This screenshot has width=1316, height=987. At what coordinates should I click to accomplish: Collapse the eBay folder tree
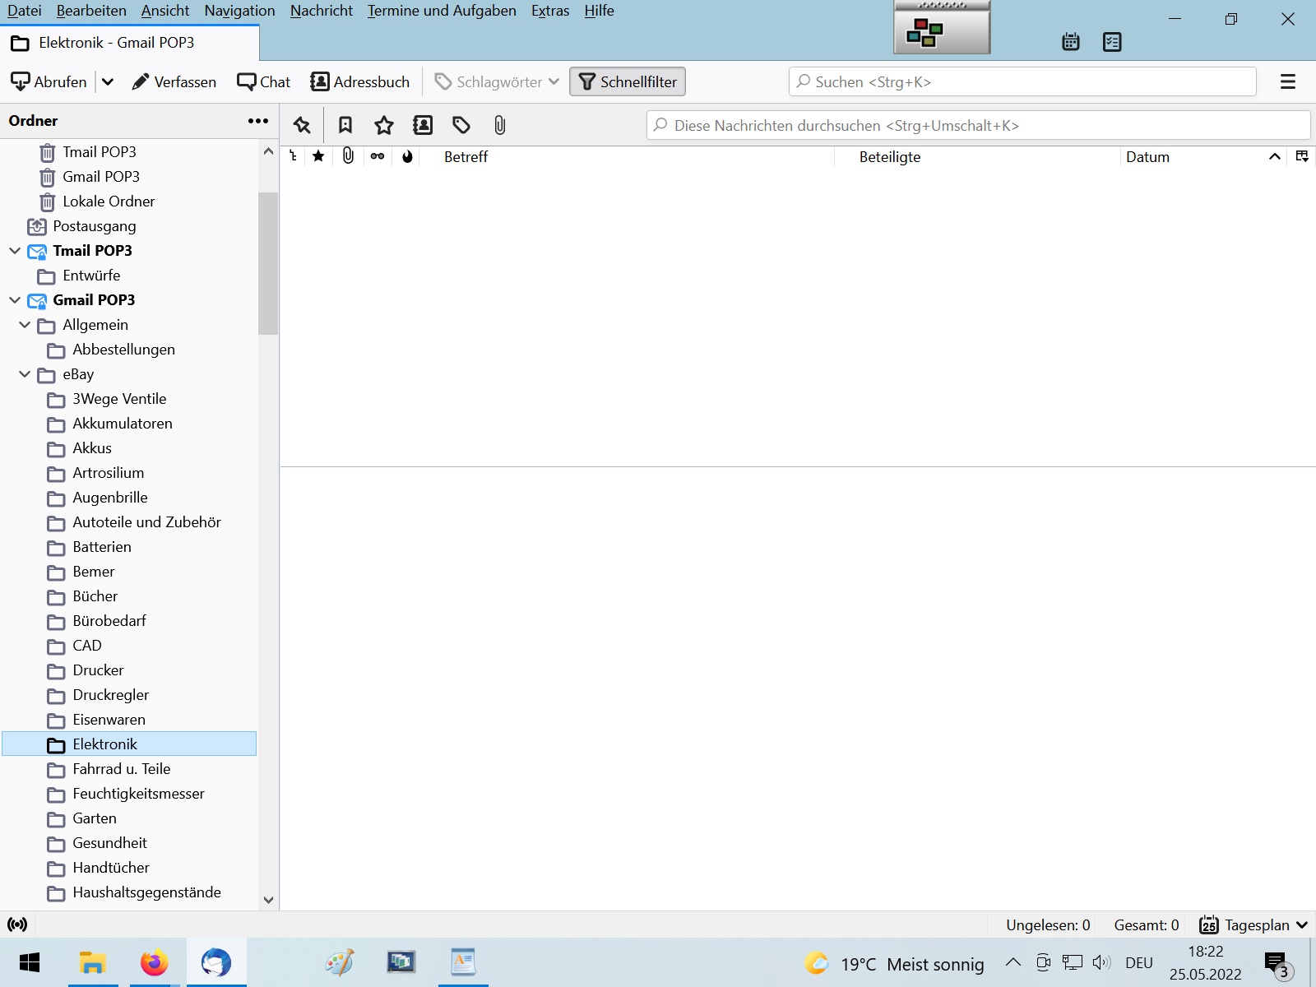point(25,374)
